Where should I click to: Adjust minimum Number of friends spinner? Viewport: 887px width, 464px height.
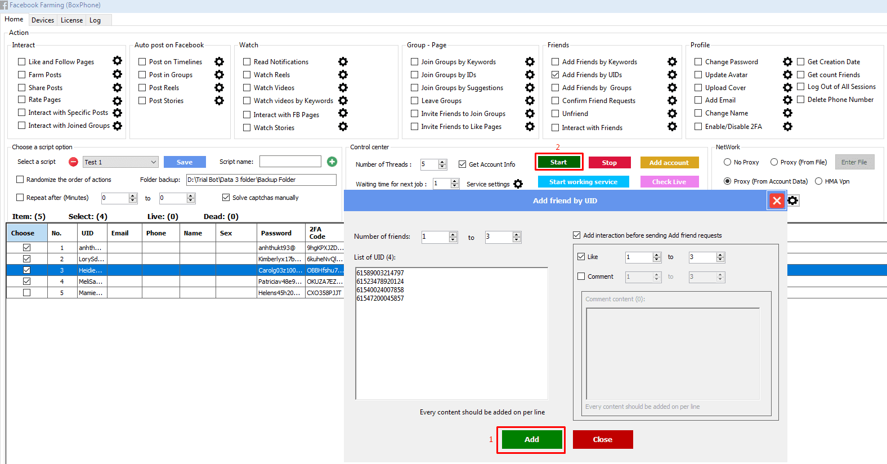pos(453,237)
